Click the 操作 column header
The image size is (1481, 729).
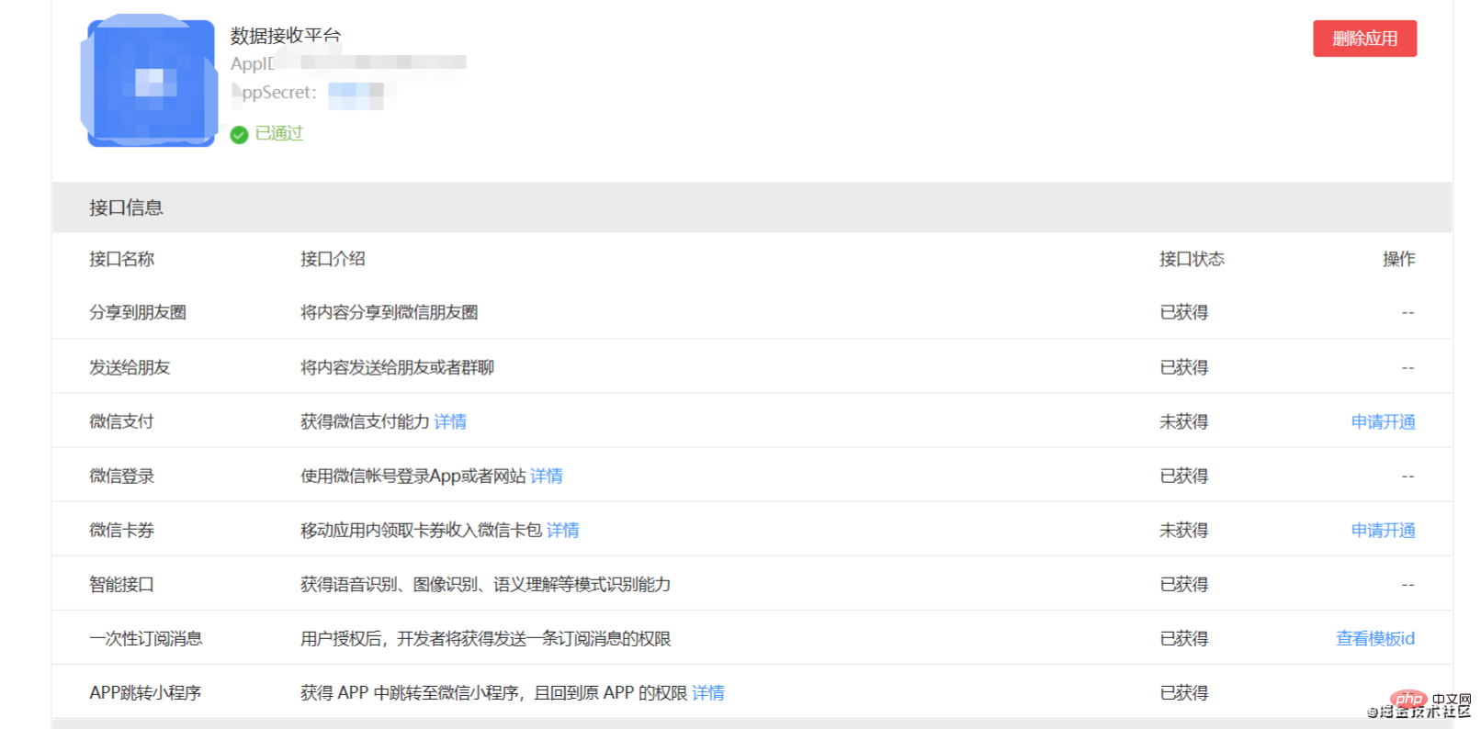pyautogui.click(x=1399, y=259)
